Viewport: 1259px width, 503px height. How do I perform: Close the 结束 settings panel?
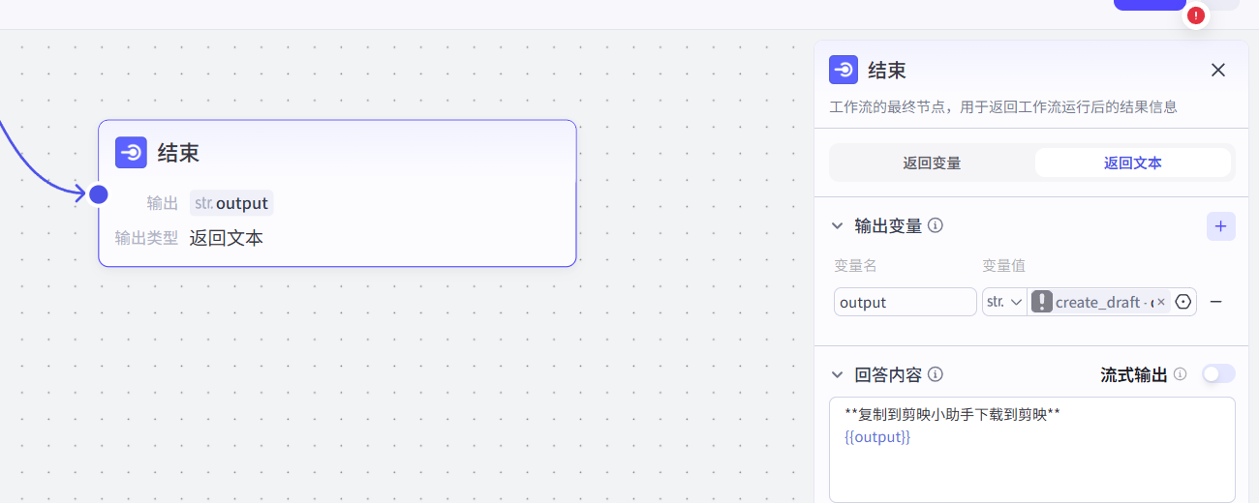[x=1218, y=70]
